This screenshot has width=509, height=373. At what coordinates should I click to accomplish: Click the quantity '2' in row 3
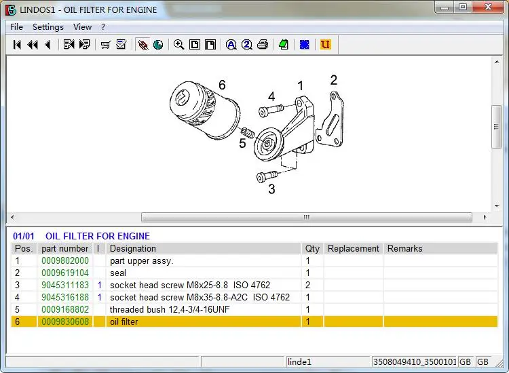(x=307, y=285)
